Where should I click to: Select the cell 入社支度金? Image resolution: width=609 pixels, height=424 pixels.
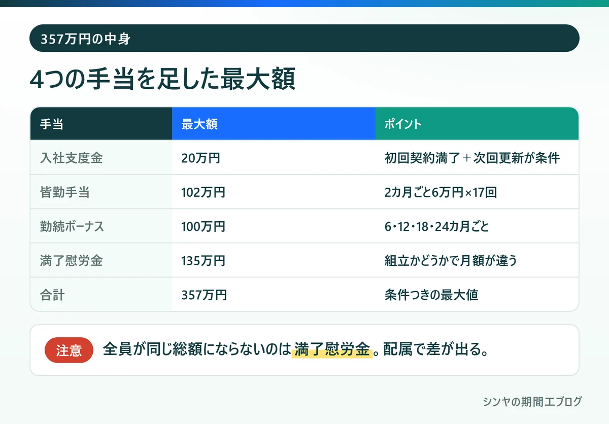(101, 158)
